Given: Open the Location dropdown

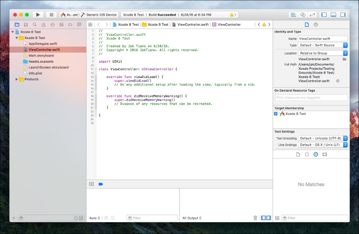Looking at the screenshot, I should pos(323,53).
